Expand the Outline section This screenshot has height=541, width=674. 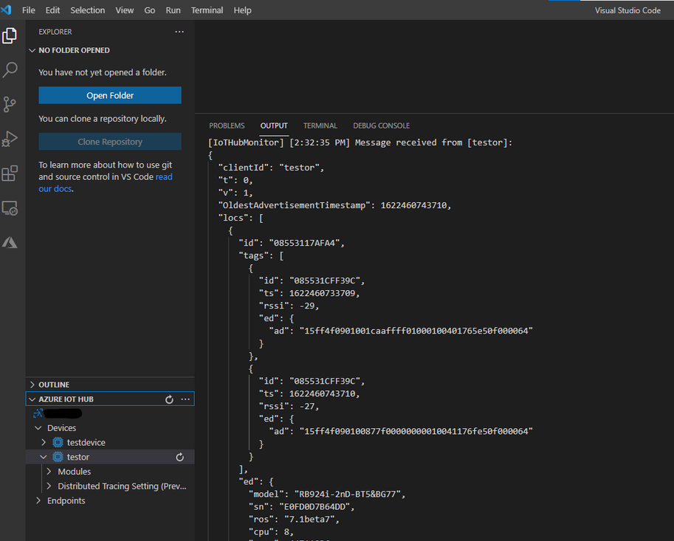coord(32,385)
